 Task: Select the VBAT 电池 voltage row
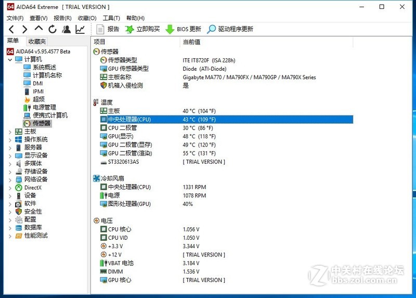[226, 263]
